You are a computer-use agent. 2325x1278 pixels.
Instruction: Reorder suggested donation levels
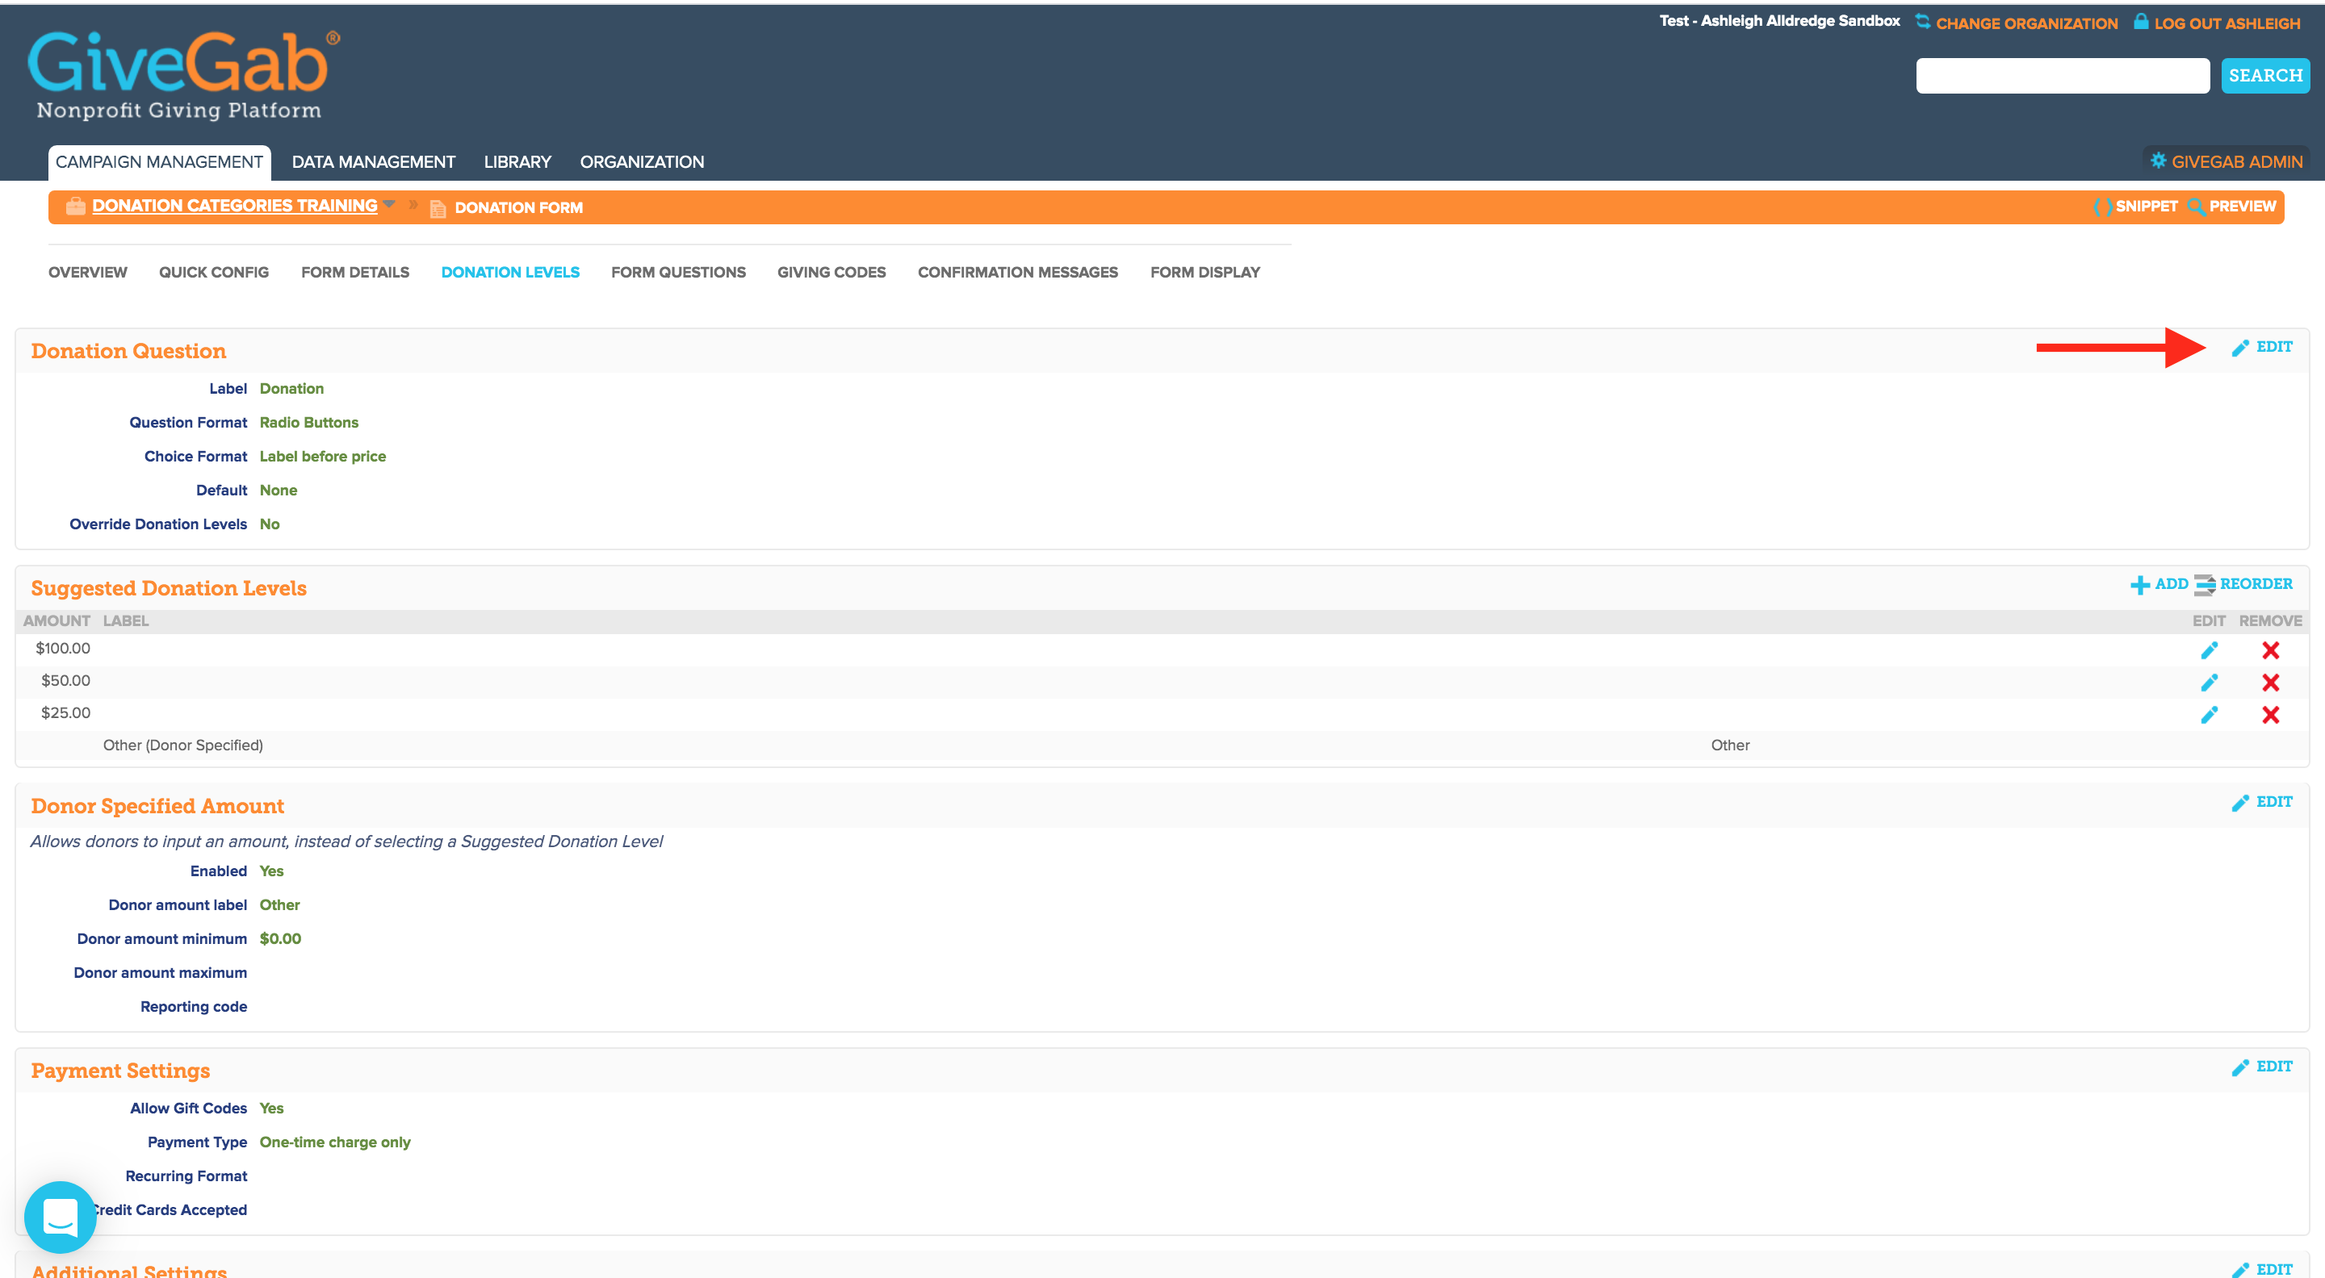click(2243, 584)
